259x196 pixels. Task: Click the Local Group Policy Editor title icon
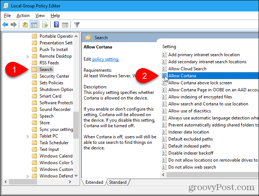pyautogui.click(x=6, y=6)
